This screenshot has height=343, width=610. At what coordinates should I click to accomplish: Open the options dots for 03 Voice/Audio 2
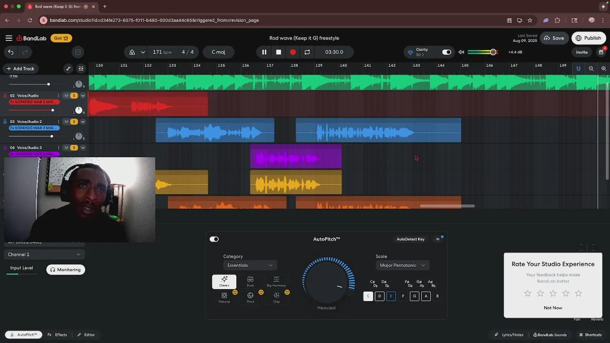59,121
